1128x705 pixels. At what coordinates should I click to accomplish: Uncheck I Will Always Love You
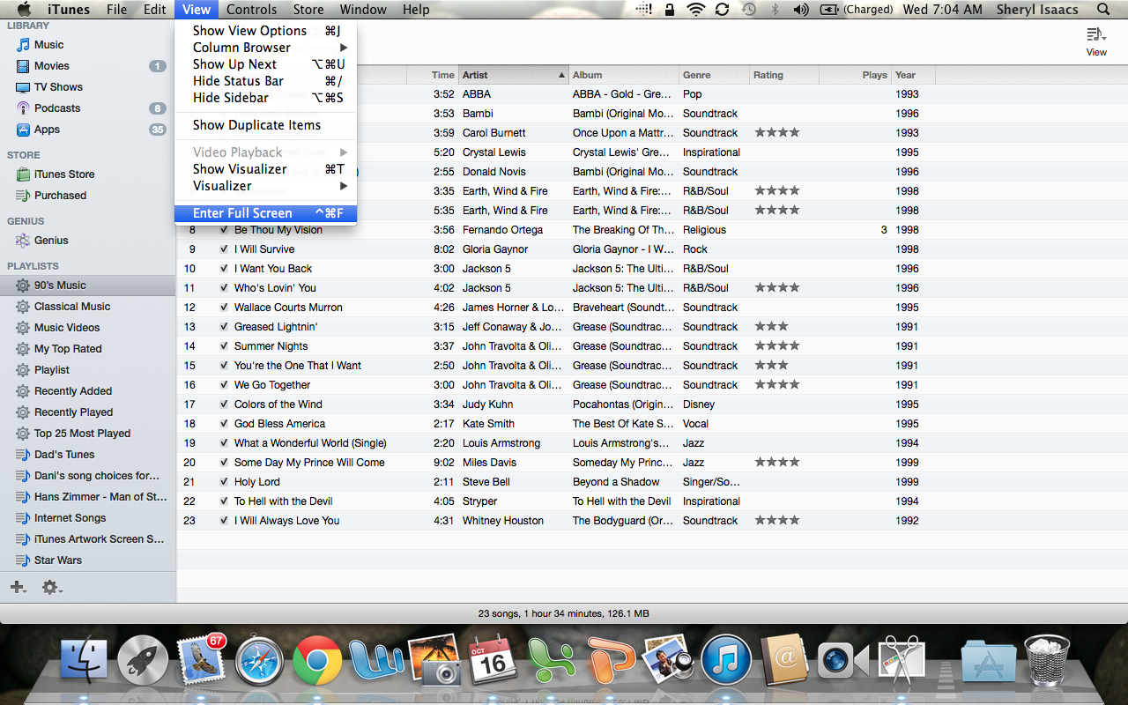(224, 521)
